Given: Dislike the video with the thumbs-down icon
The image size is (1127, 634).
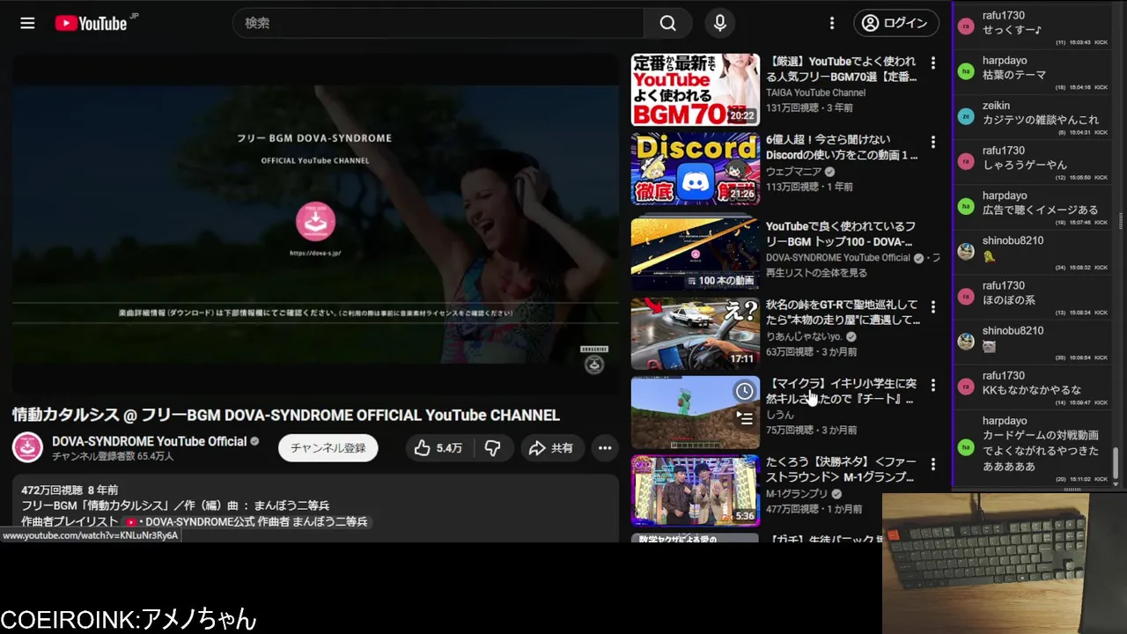Looking at the screenshot, I should point(493,448).
